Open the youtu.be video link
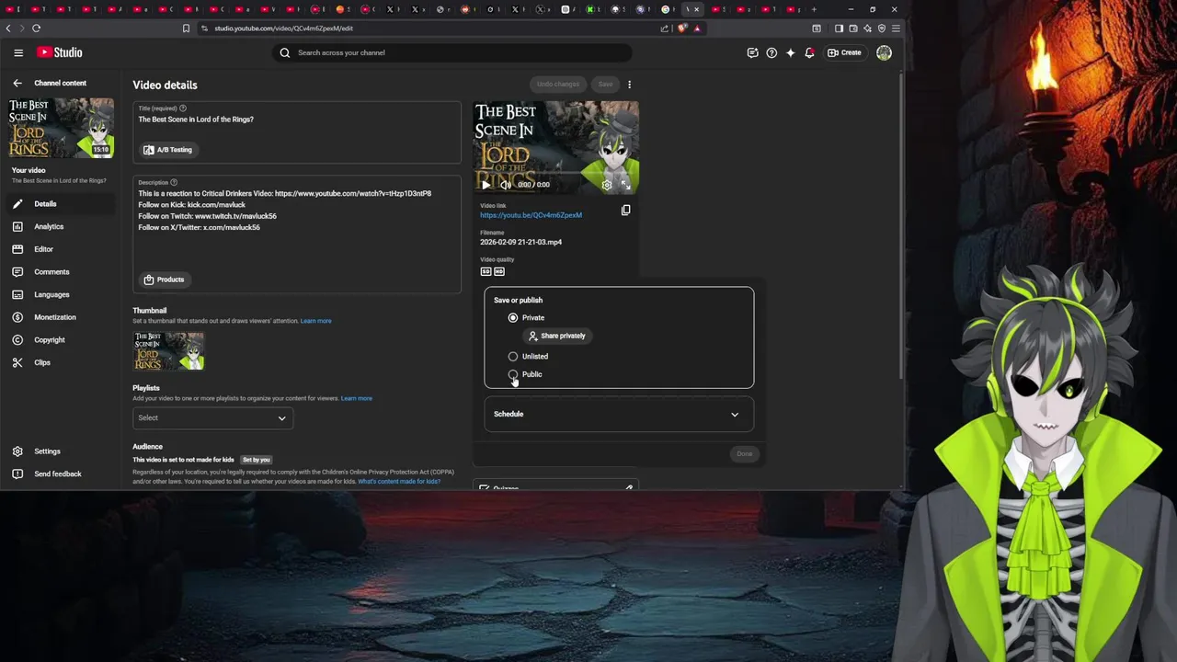1177x662 pixels. [x=531, y=215]
